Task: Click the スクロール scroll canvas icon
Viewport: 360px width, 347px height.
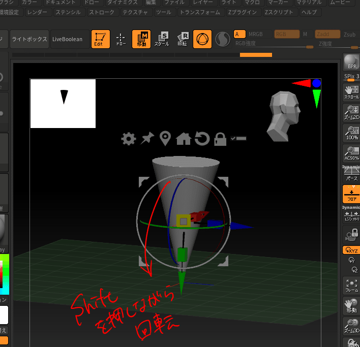Action: [x=351, y=92]
